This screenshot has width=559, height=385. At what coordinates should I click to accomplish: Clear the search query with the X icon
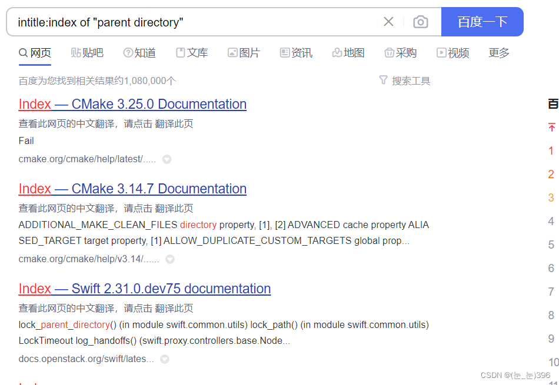388,22
